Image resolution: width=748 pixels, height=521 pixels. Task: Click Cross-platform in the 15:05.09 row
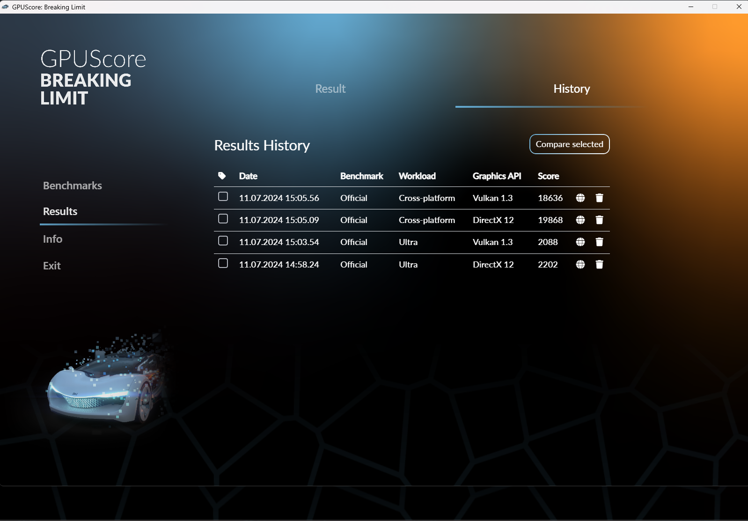tap(427, 220)
